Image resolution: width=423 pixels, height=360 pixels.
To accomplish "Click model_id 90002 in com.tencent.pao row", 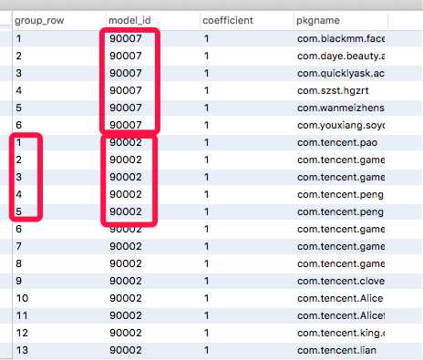I will tap(126, 142).
